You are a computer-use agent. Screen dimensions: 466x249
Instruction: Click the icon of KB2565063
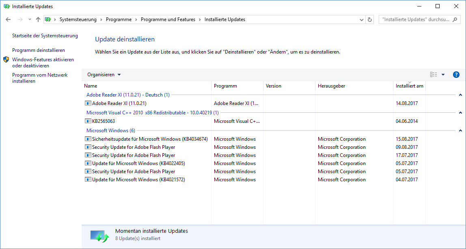click(x=88, y=121)
